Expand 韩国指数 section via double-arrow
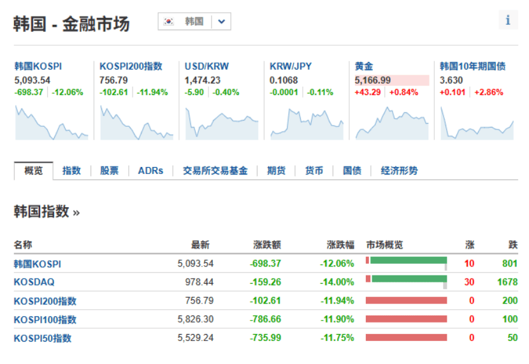This screenshot has height=364, width=529. 76,213
